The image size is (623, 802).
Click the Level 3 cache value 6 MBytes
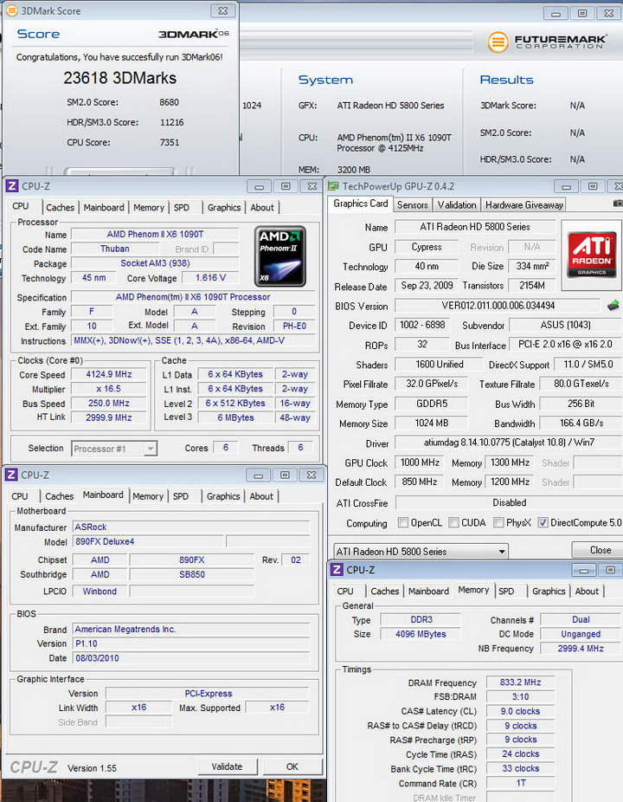pos(235,417)
